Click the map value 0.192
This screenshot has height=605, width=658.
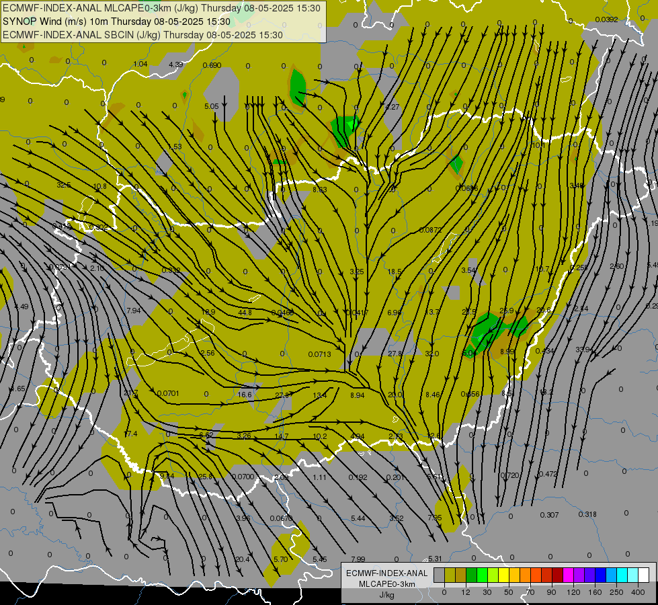(358, 477)
